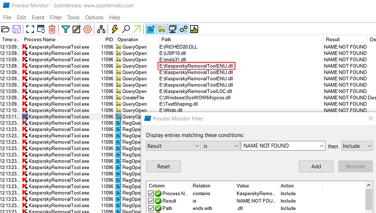Screen dimensions: 376x213
Task: Click the Open log file toolbar icon
Action: tap(5, 29)
